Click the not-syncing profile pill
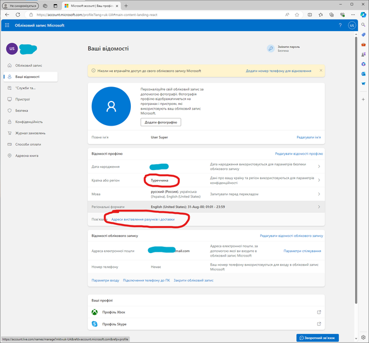This screenshot has width=369, height=343. (x=21, y=6)
